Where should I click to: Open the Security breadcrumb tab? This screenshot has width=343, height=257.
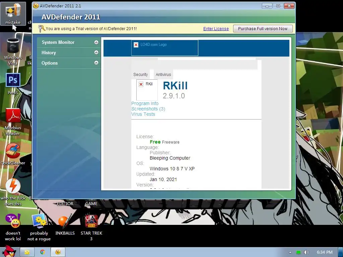[x=140, y=75]
